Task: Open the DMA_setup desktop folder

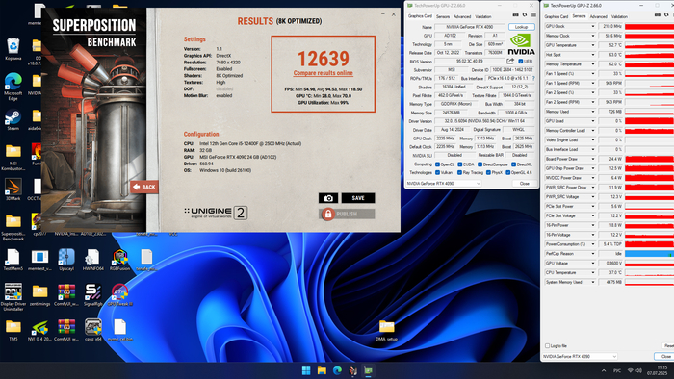Action: [x=386, y=331]
